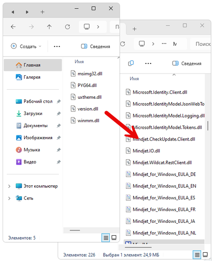Click the Поиск search field in right window

(x=201, y=44)
